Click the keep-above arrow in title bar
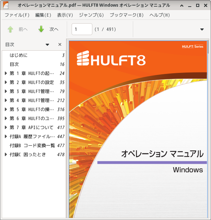This screenshot has height=220, width=211. click(182, 6)
